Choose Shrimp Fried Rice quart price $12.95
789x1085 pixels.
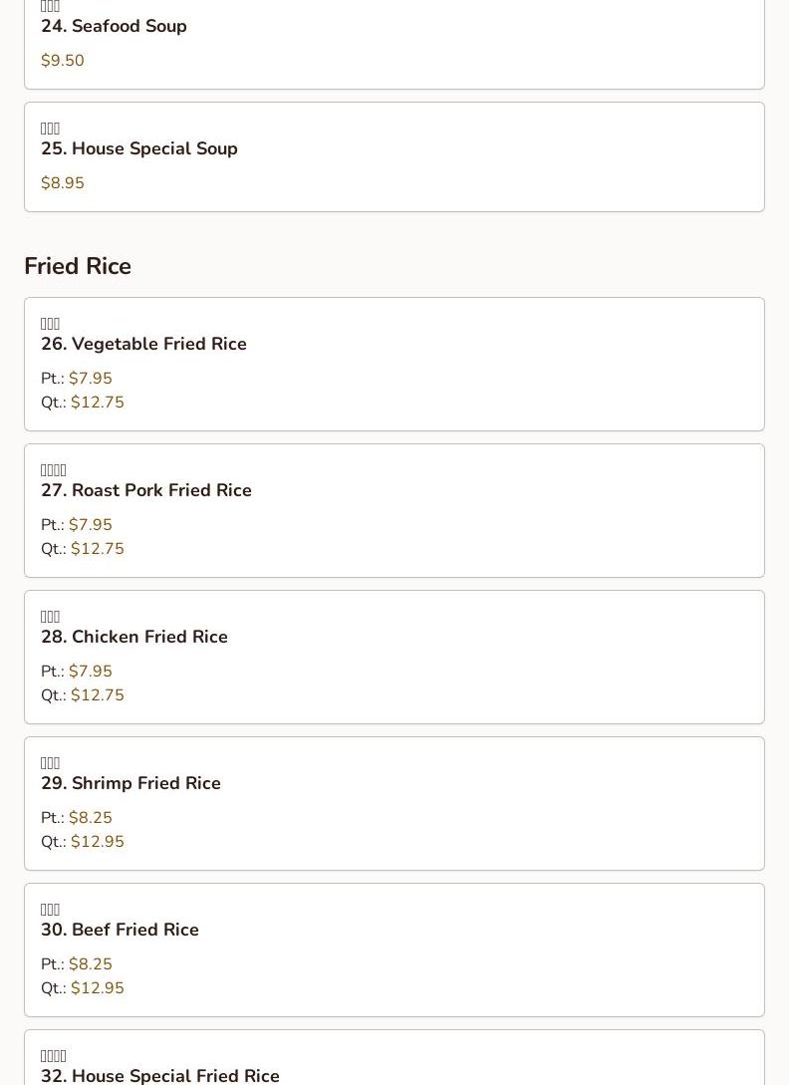98,842
